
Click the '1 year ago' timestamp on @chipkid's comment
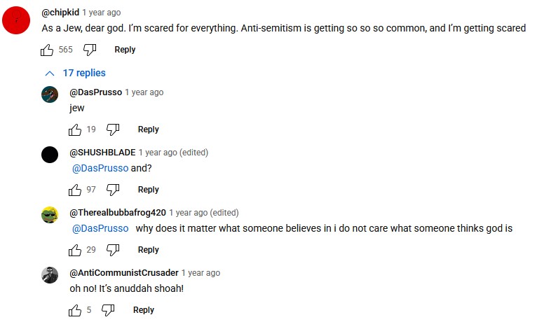coord(101,13)
